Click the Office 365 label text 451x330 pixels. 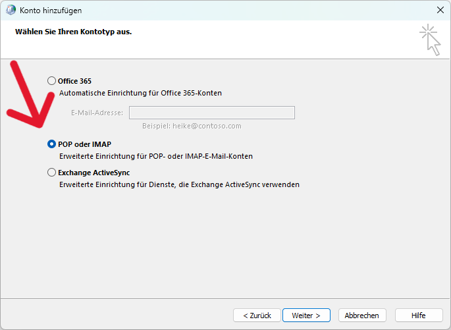[74, 81]
